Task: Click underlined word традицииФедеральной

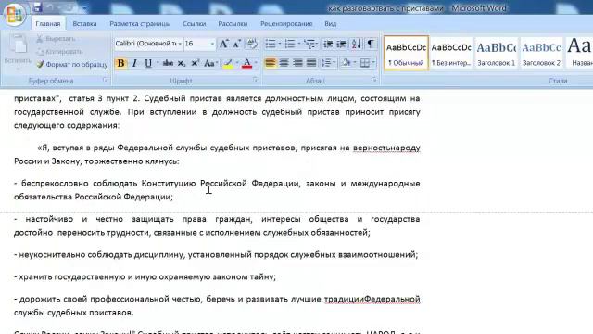Action: pos(372,299)
